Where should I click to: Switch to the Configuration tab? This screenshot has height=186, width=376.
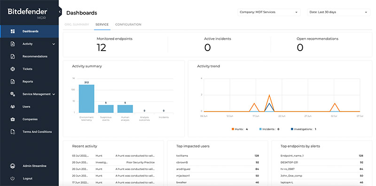(x=128, y=24)
